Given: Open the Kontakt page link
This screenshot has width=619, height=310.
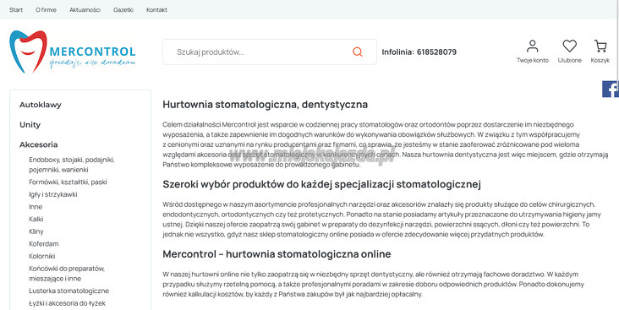Looking at the screenshot, I should click(x=156, y=10).
